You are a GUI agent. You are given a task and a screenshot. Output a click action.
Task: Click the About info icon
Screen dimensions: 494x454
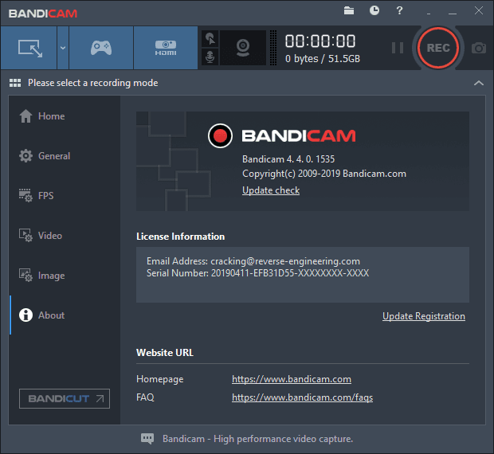(x=25, y=315)
